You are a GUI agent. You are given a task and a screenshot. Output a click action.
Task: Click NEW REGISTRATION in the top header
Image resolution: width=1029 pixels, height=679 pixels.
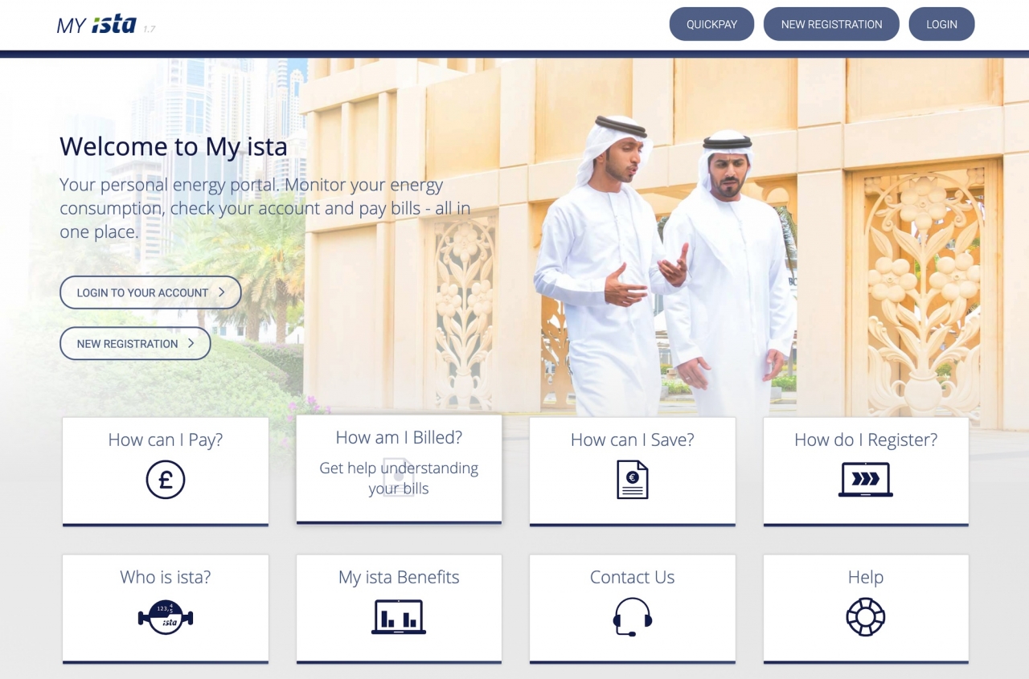pyautogui.click(x=831, y=24)
